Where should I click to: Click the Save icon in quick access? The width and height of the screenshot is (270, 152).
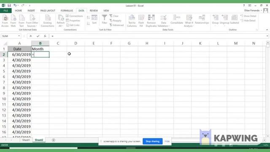click(9, 5)
